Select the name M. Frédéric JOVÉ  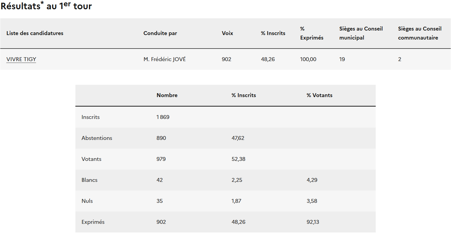[165, 59]
